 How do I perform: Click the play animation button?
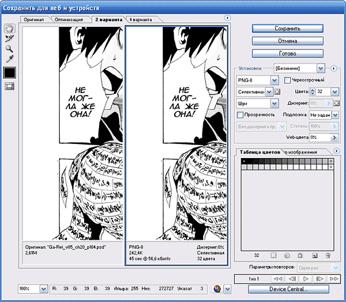pos(305,279)
